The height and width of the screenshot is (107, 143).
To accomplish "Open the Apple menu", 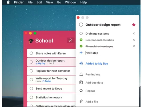I will (x=8, y=2).
